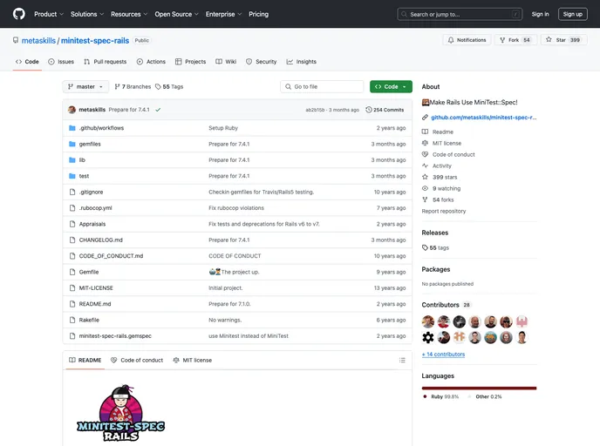Click the Go to file search box
Viewport: 600px width, 446px height.
pos(322,87)
